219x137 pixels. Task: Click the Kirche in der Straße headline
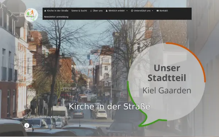(109, 106)
